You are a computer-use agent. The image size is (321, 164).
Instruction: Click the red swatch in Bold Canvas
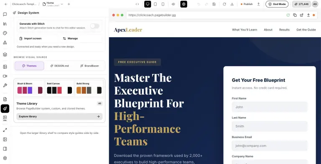coord(59,90)
